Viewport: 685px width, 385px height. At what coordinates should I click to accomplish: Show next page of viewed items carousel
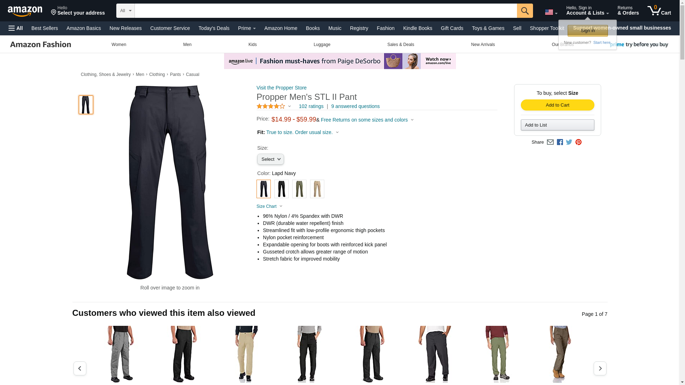coord(600,368)
